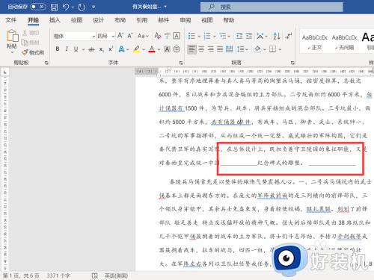This screenshot has height=280, width=374.
Task: Open the Paragraph dialog launcher
Action: pyautogui.click(x=292, y=63)
